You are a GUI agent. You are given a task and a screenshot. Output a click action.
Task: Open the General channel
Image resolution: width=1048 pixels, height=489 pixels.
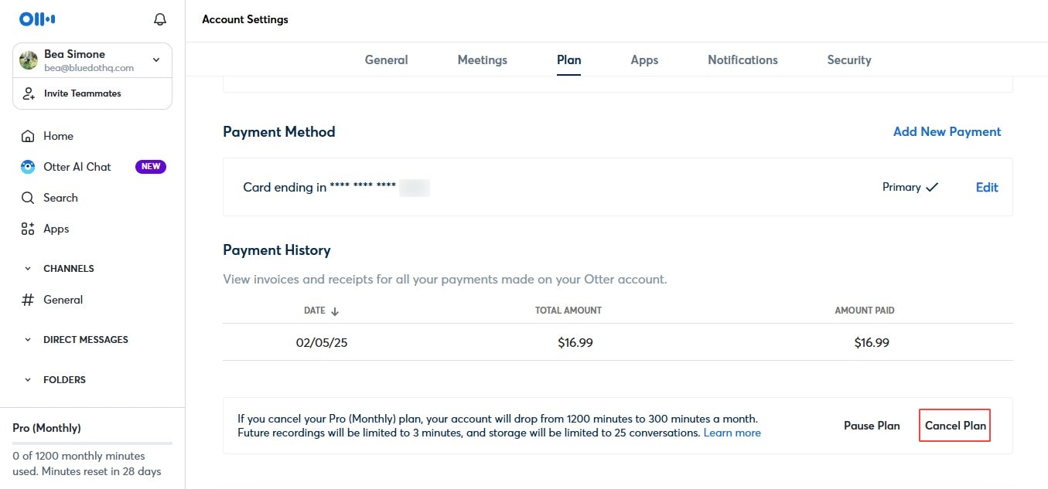[63, 300]
